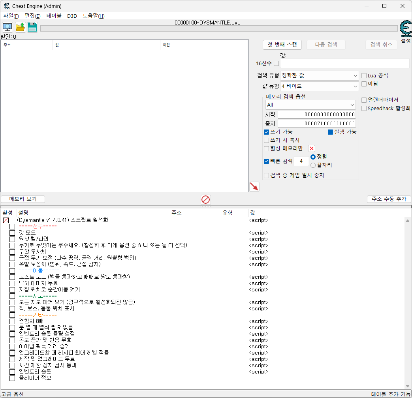Check the 쓰기 시 복사 option
This screenshot has height=398, width=412.
click(266, 140)
